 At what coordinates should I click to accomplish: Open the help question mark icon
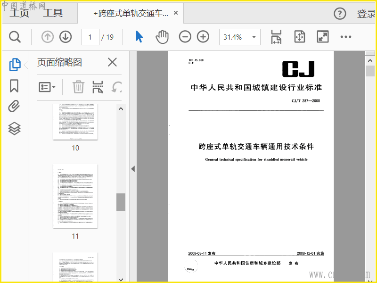(x=340, y=14)
